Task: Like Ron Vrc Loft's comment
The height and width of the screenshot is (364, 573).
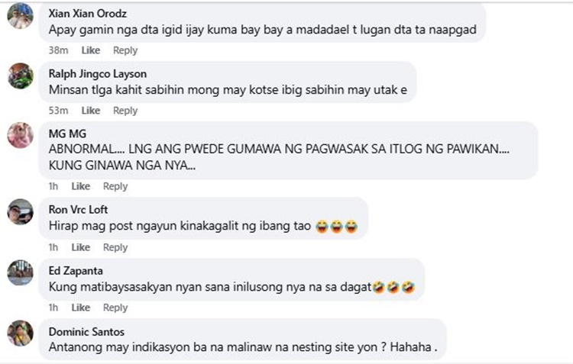Action: click(81, 247)
